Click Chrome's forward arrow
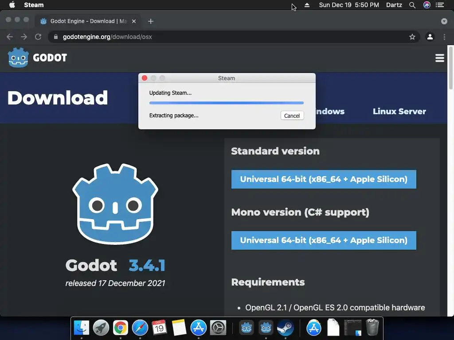 24,37
